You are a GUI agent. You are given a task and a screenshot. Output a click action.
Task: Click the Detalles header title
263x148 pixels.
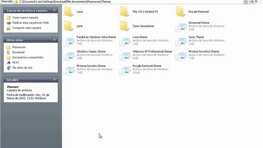[x=12, y=80]
